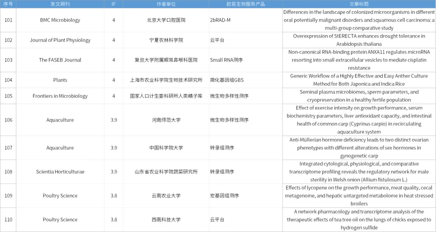Select the BMC Microbiology journal cell
The height and width of the screenshot is (232, 436).
tap(60, 20)
